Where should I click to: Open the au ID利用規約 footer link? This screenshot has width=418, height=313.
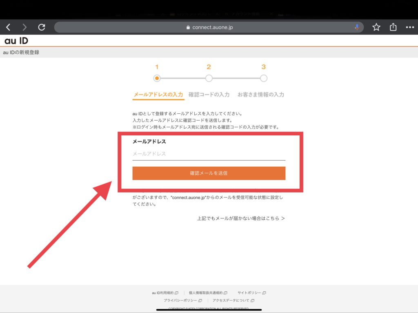click(165, 293)
